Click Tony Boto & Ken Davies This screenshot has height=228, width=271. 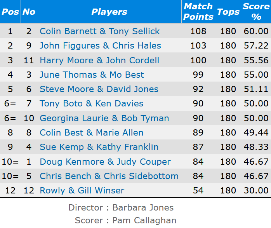click(92, 104)
